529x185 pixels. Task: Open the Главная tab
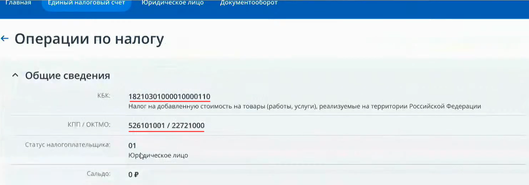point(18,3)
